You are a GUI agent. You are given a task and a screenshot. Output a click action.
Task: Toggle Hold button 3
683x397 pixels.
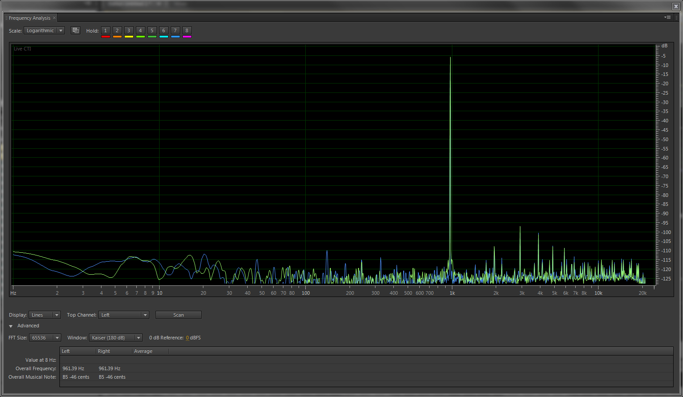[129, 30]
